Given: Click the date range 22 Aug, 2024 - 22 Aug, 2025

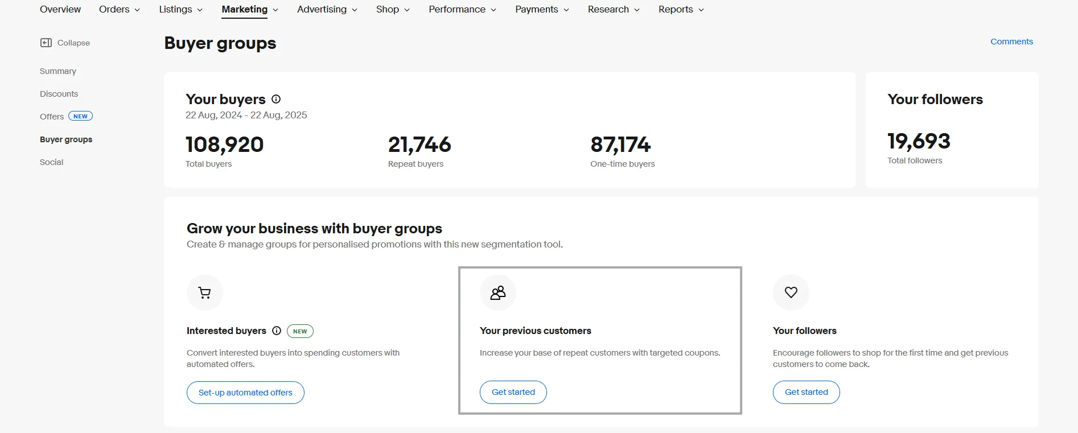Looking at the screenshot, I should (246, 115).
